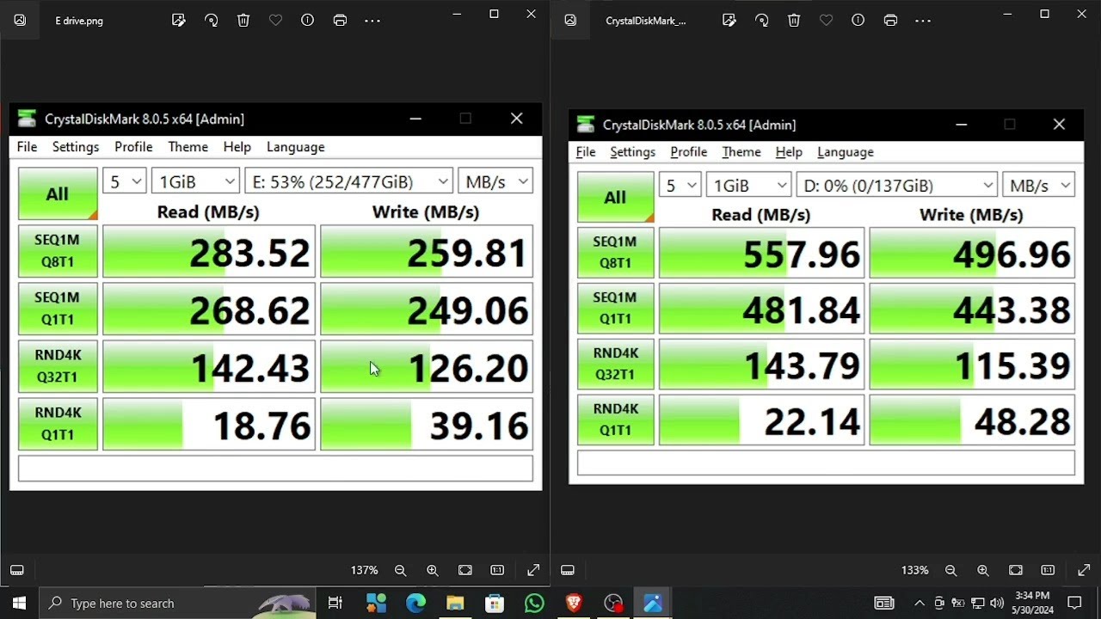Toggle filmstrip in E drive.png window
The width and height of the screenshot is (1101, 619).
point(17,570)
